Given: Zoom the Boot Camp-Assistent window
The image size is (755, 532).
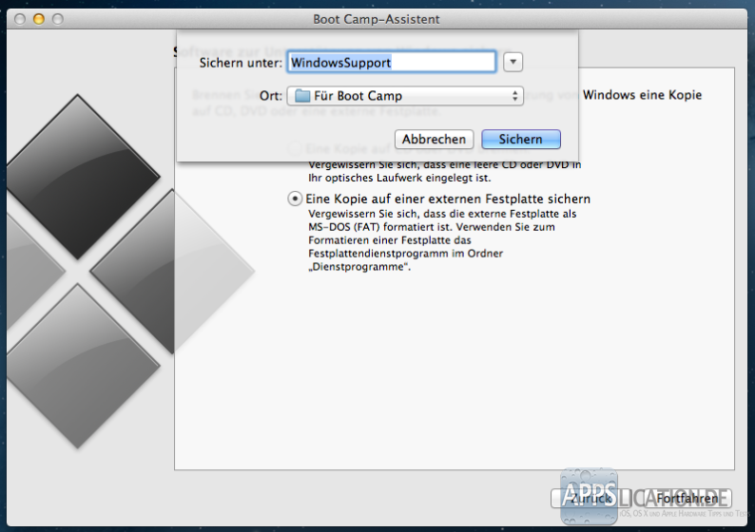Looking at the screenshot, I should tap(58, 19).
